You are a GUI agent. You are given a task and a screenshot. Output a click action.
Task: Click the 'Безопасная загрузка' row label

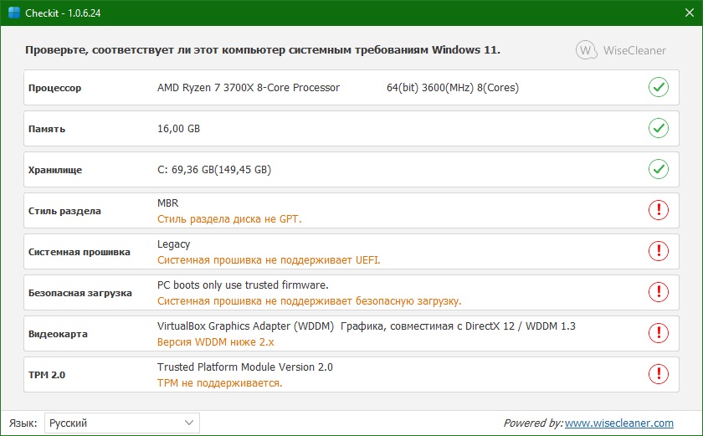coord(80,293)
